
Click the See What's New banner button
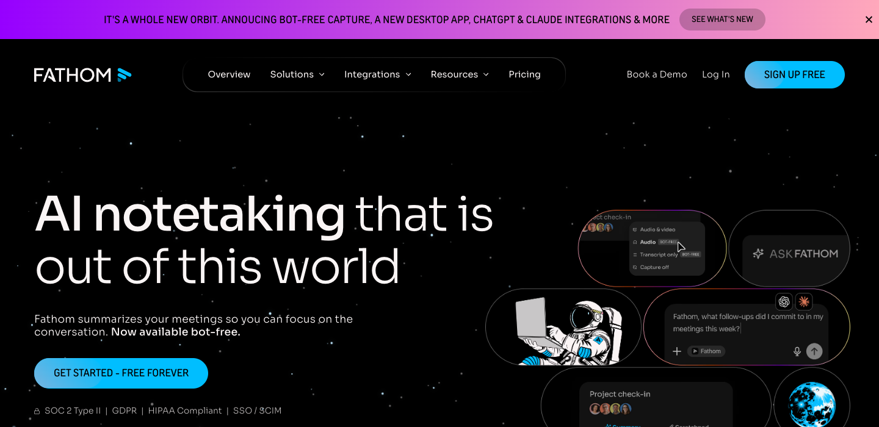pyautogui.click(x=722, y=20)
